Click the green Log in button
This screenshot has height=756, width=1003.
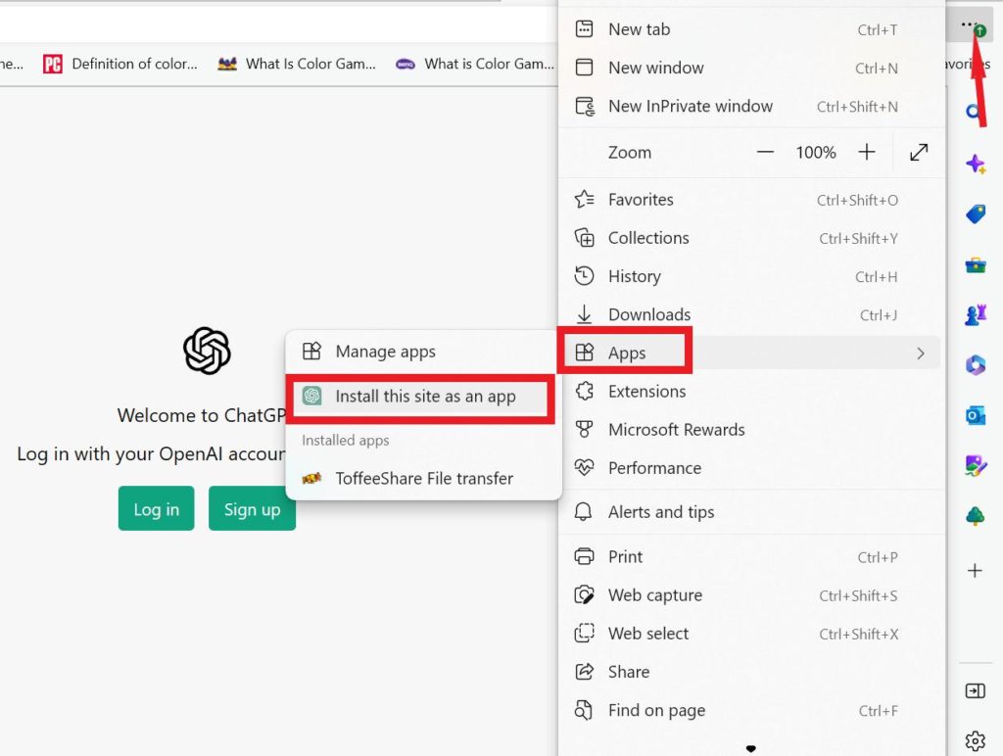click(157, 509)
